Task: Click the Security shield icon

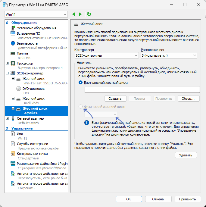Action: pos(13,43)
